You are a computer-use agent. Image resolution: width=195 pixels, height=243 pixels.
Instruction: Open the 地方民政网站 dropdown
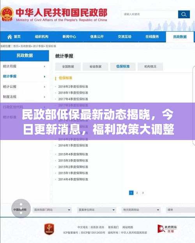[x=141, y=210]
